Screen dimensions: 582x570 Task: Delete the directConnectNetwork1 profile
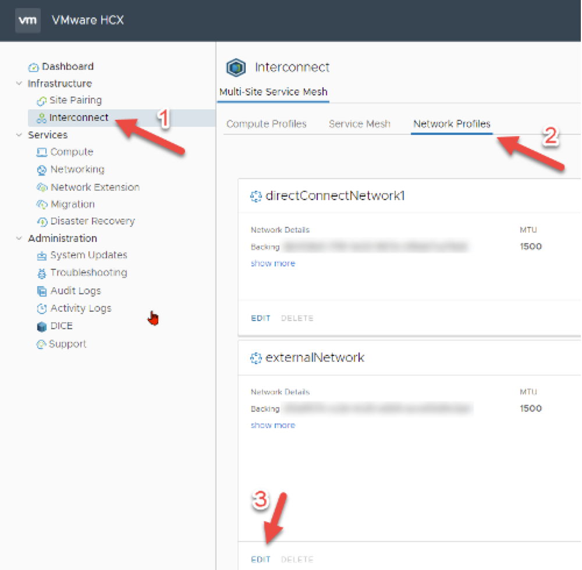click(297, 318)
